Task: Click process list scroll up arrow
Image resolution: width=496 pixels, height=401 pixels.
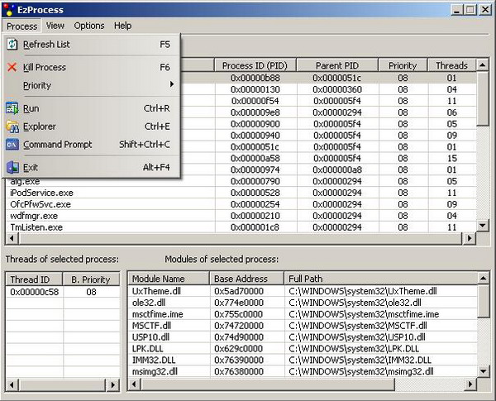Action: 483,65
